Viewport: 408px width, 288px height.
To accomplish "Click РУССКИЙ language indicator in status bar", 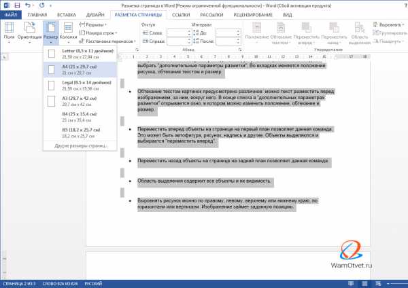I will [x=93, y=283].
